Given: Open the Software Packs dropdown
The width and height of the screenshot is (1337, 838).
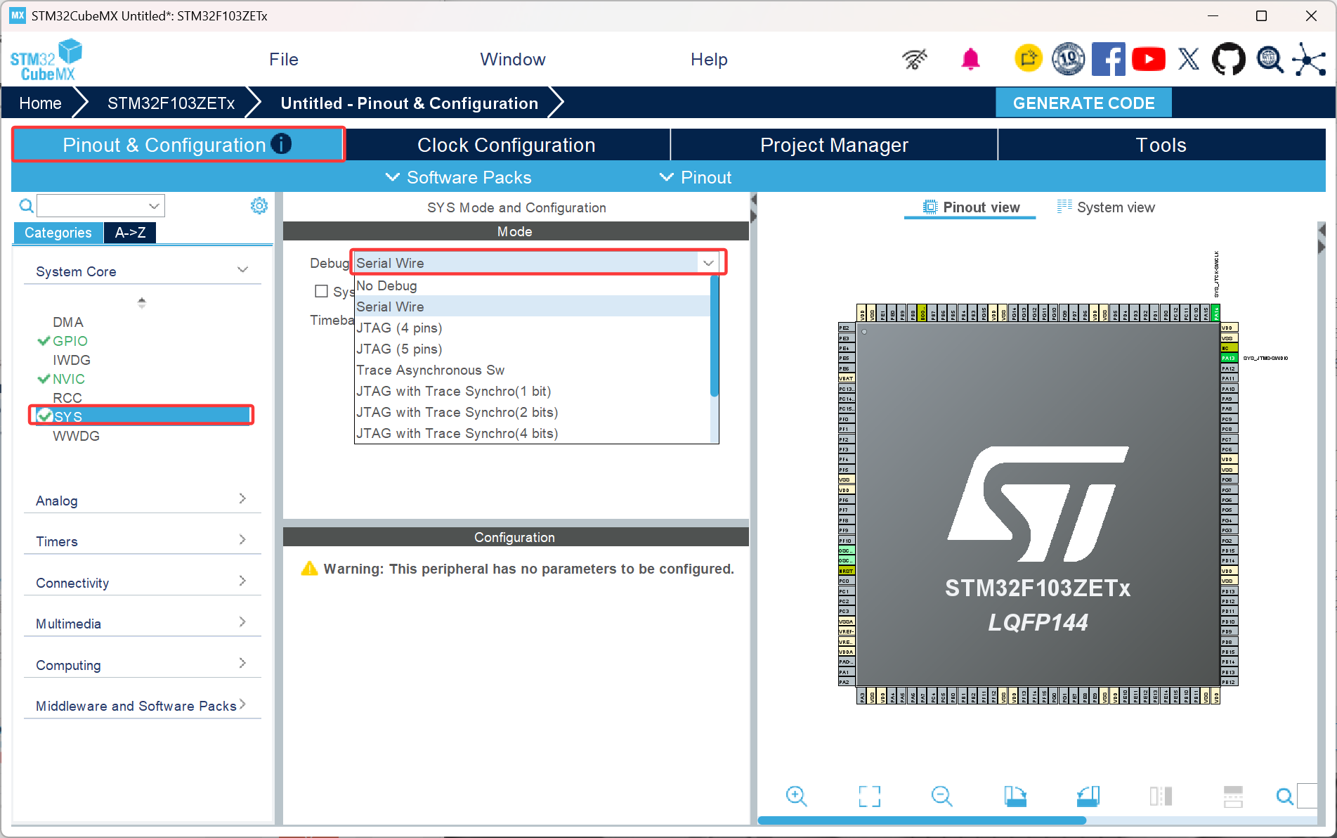Looking at the screenshot, I should 459,177.
